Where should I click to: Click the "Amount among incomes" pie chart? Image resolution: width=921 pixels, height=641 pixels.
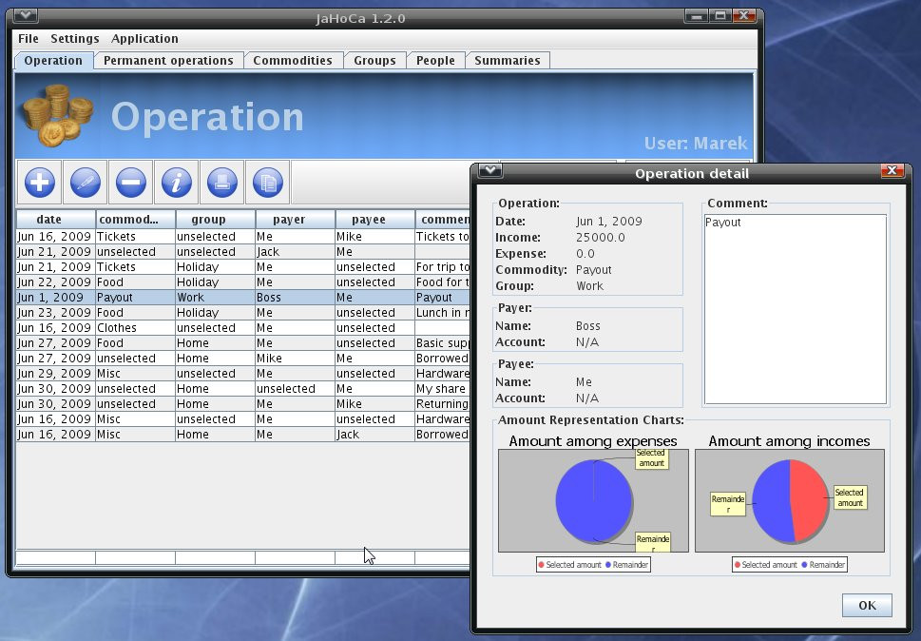pos(790,500)
